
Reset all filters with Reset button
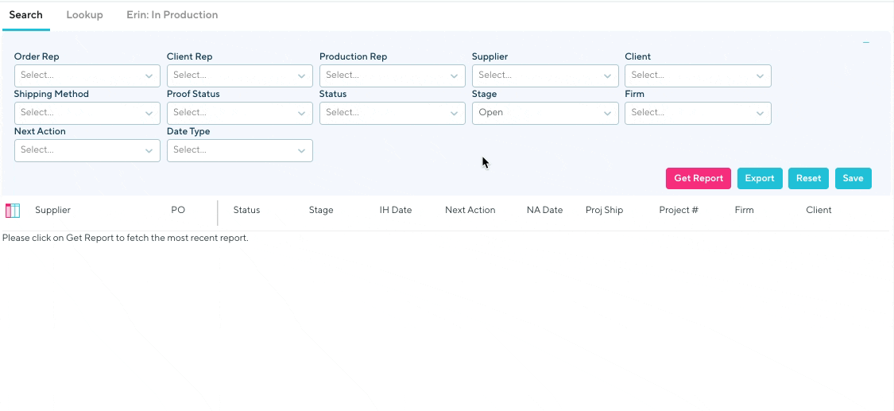tap(808, 179)
